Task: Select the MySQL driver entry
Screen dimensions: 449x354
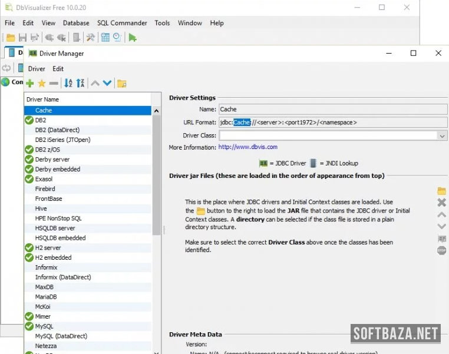Action: [x=44, y=326]
